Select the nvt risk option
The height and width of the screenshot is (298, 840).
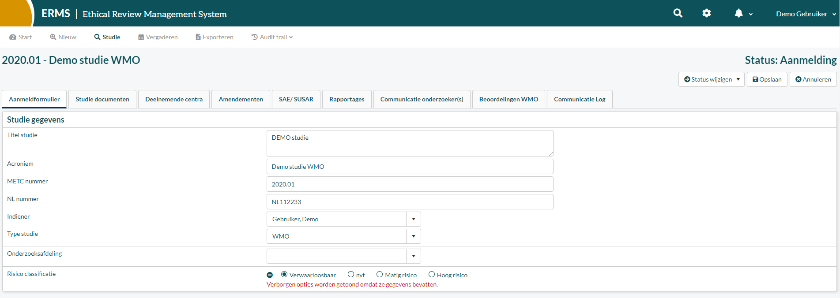[x=351, y=275]
